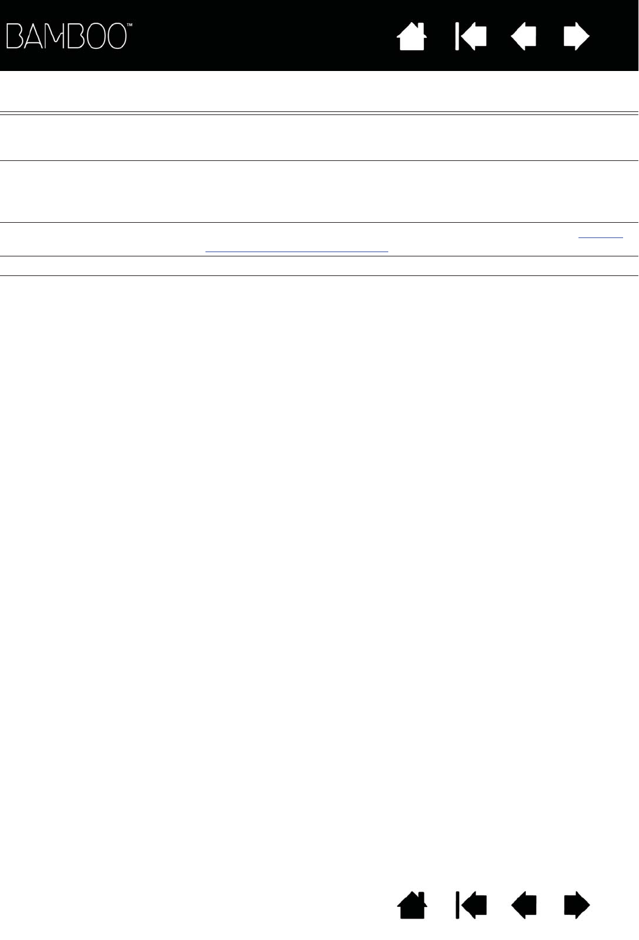Click the TM mark next to BAMBOO
Viewport: 639px width, 940px height.
(x=129, y=27)
